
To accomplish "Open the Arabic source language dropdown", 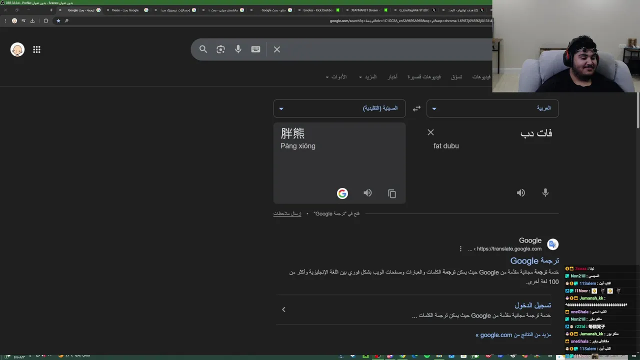I will 492,108.
